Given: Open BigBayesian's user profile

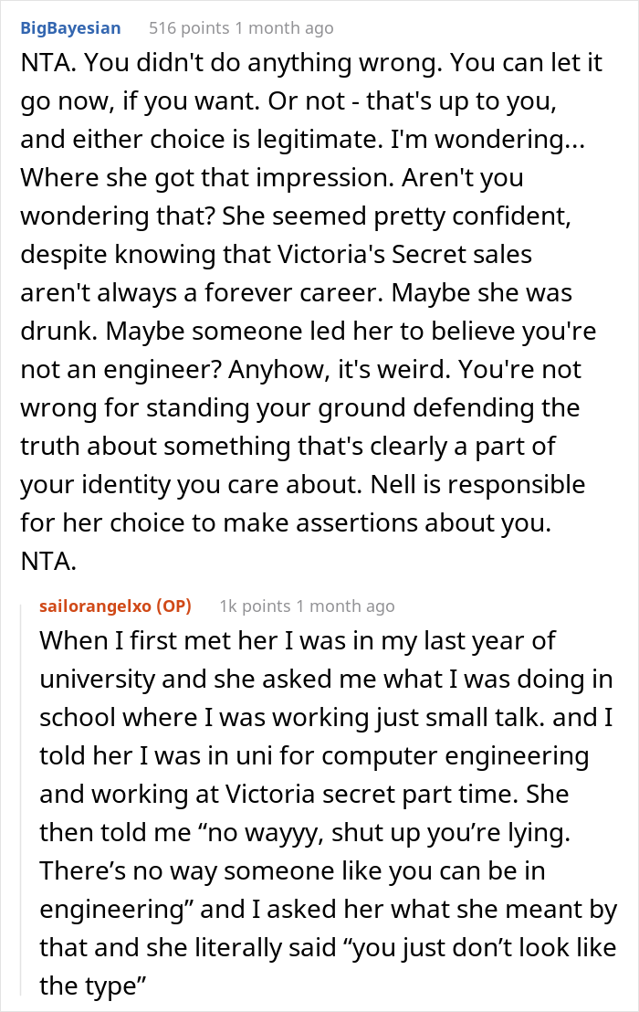Looking at the screenshot, I should click(x=70, y=28).
